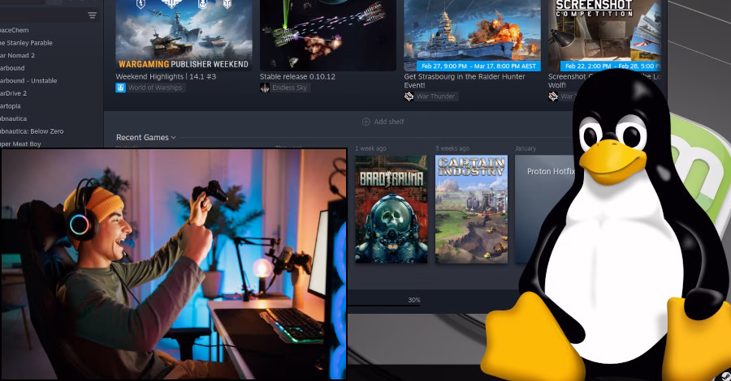This screenshot has height=381, width=731.
Task: Select 'arDrive 2' in the library list
Action: tap(14, 93)
